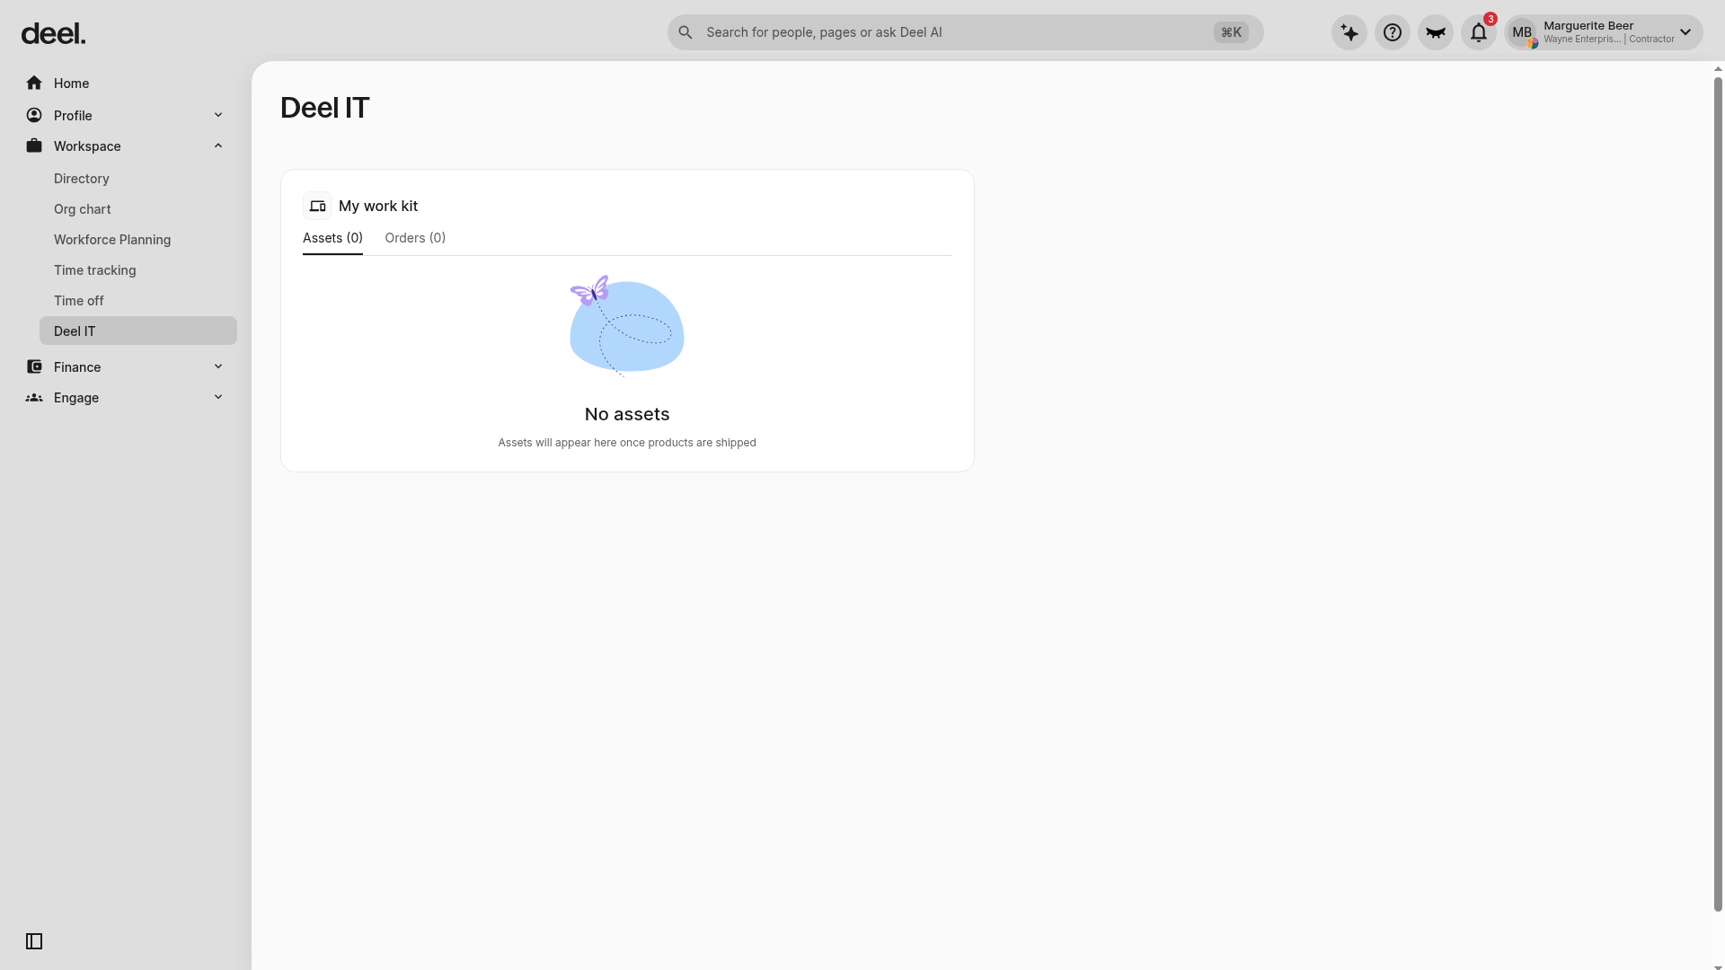Click the Deel logo
The width and height of the screenshot is (1725, 970).
(53, 33)
